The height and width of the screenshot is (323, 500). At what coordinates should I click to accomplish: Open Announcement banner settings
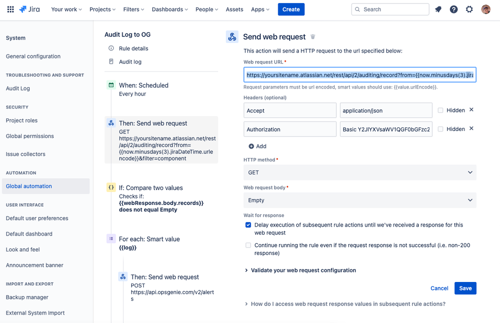tap(35, 265)
